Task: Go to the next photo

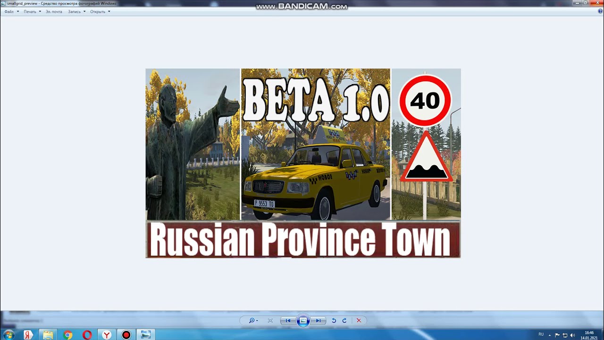Action: point(319,321)
